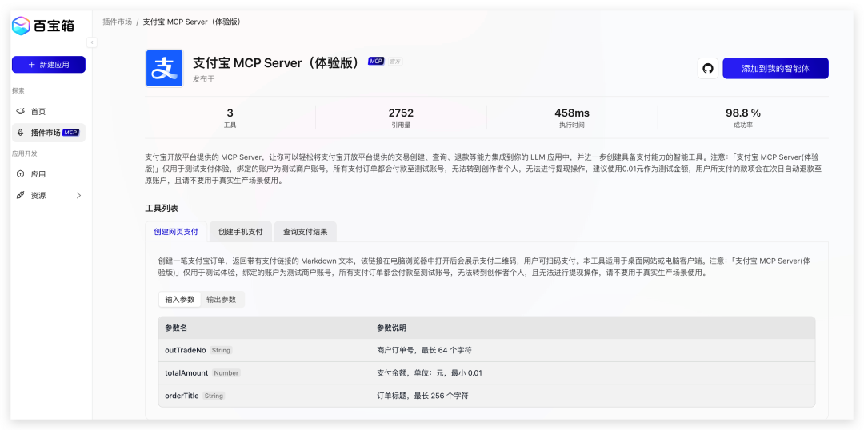Expand the 资源 submenu arrow
864x430 pixels.
coord(78,195)
